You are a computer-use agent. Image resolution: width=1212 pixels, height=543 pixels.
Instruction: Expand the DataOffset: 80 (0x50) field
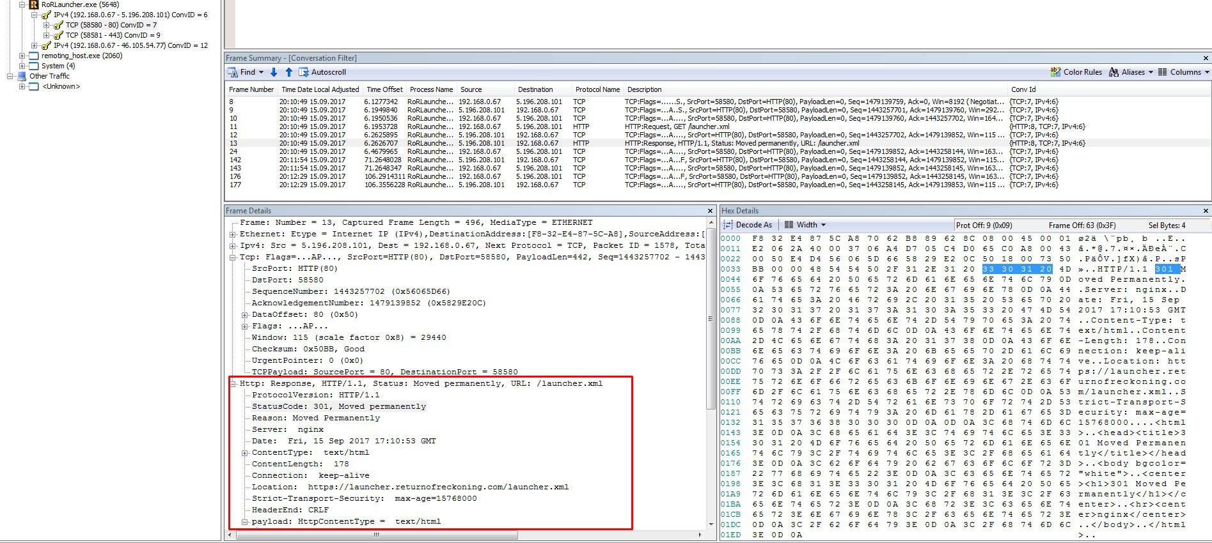[x=245, y=315]
